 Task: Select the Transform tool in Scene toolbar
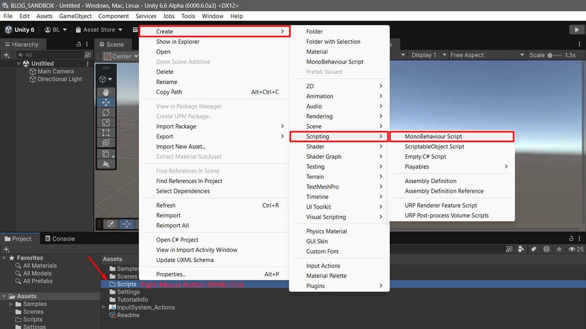click(106, 143)
